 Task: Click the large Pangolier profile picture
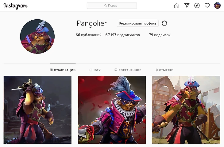(37, 37)
